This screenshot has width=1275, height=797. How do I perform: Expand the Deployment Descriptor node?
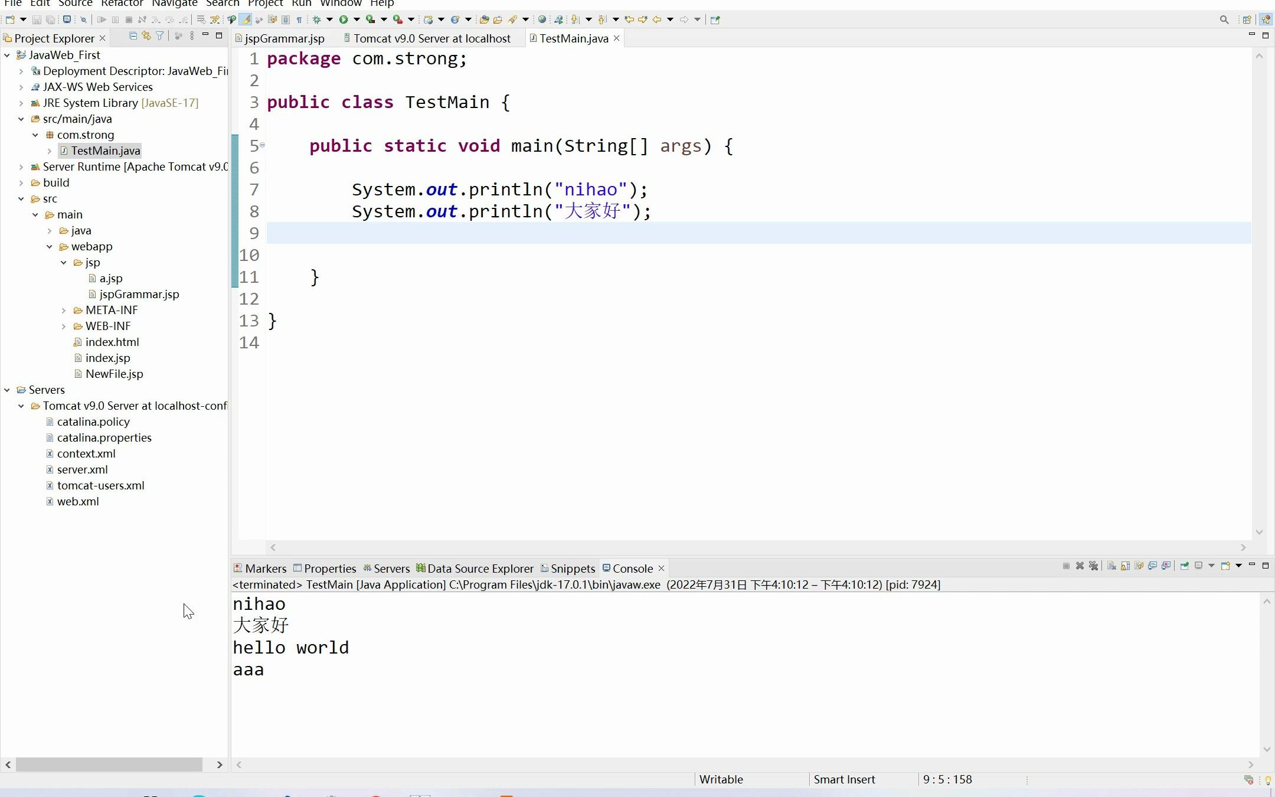21,71
